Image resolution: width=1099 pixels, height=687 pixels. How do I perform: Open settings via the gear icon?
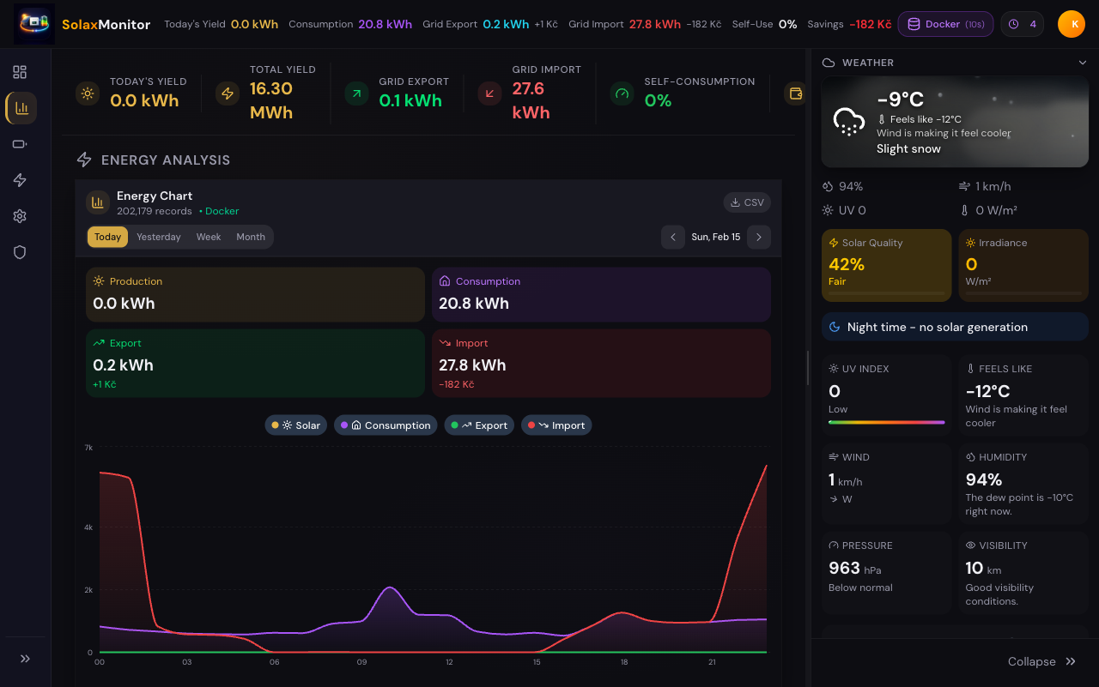click(x=20, y=216)
